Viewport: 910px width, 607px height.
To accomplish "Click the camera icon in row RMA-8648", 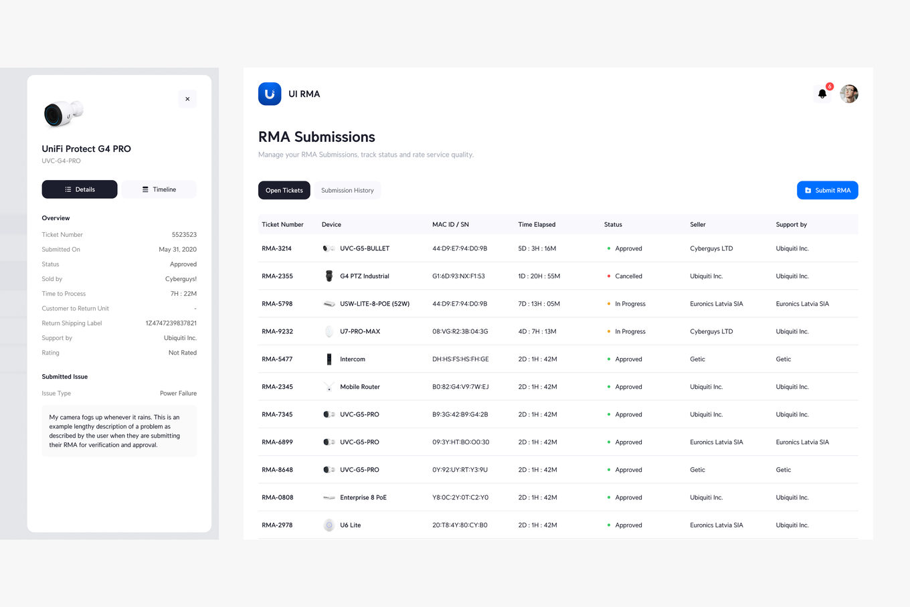I will coord(329,470).
